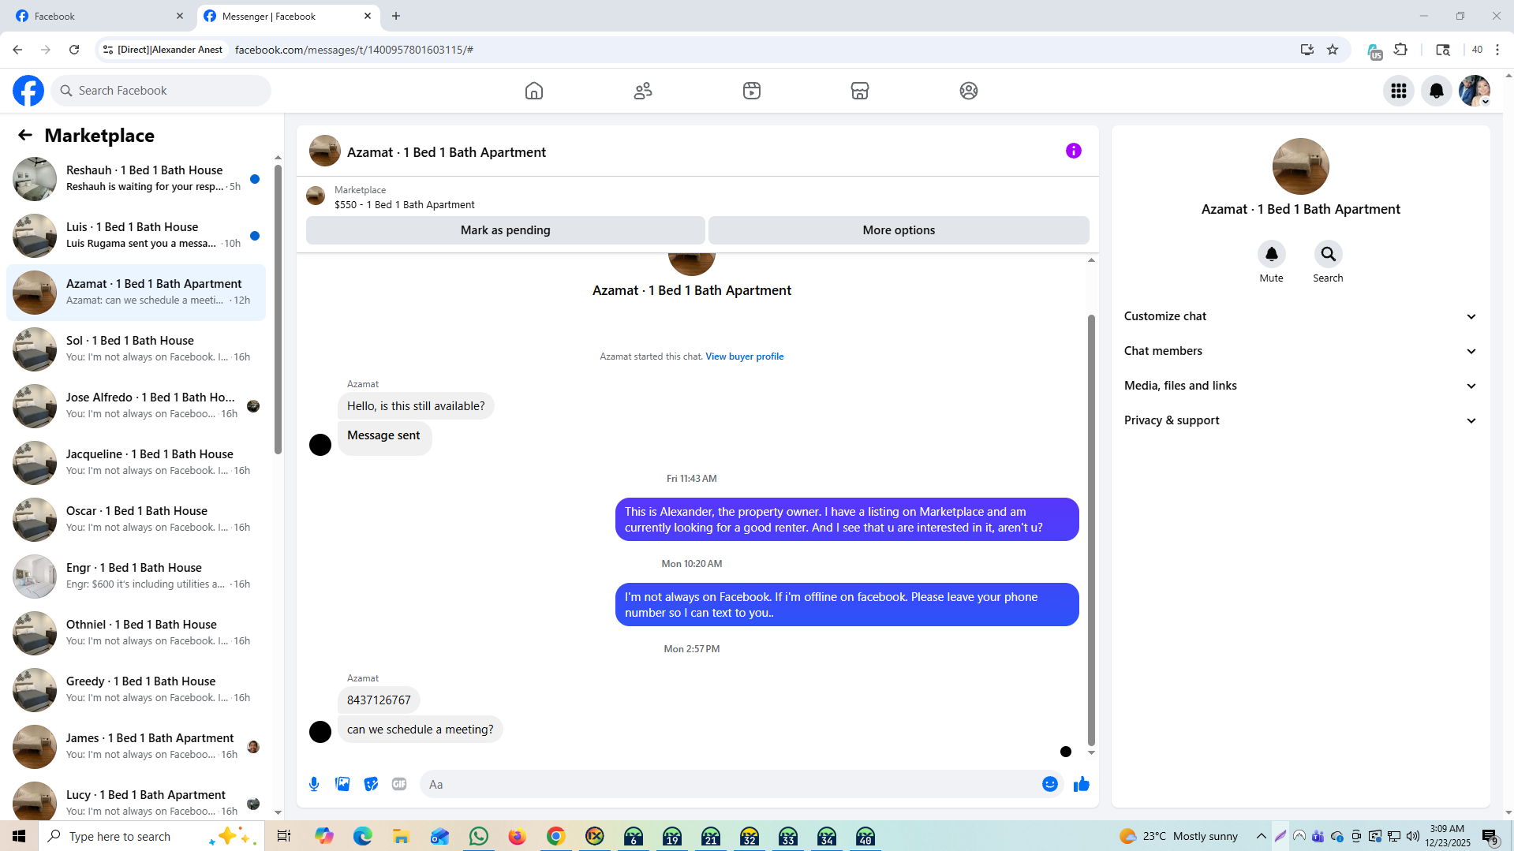Open a new browser tab

pos(396,16)
